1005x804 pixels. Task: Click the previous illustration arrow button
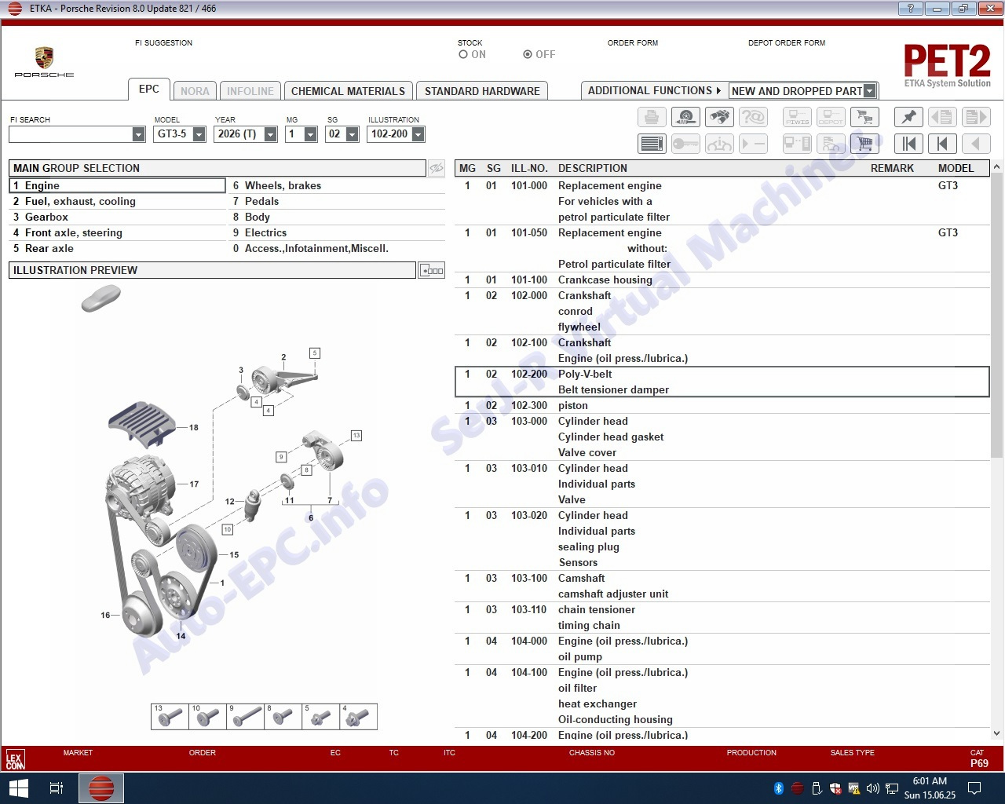[x=942, y=144]
